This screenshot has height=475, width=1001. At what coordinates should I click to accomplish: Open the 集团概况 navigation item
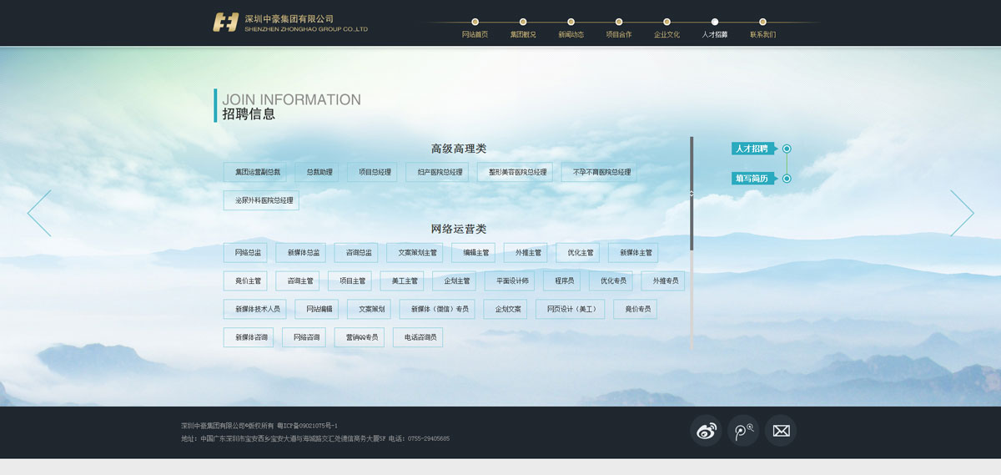pyautogui.click(x=523, y=34)
